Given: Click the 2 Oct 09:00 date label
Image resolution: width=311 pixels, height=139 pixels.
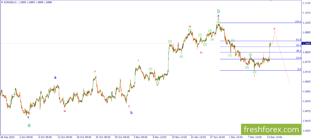Looking at the screenshot, I should coord(26,137).
